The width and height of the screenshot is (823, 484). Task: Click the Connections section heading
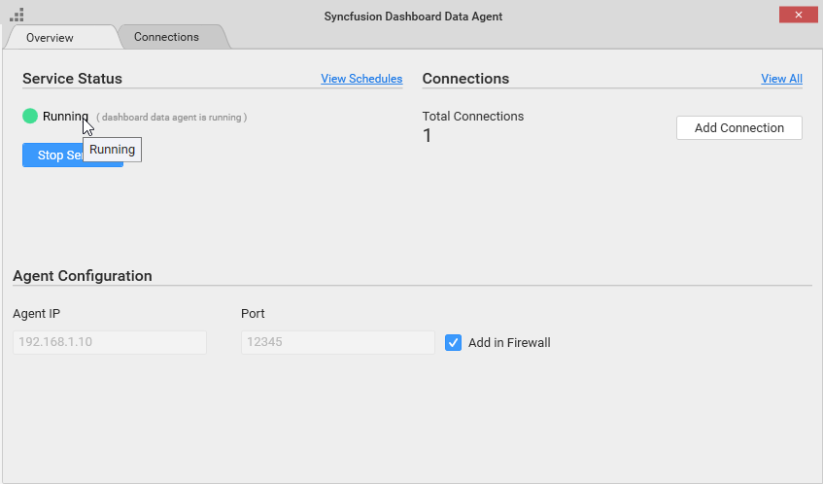click(465, 79)
